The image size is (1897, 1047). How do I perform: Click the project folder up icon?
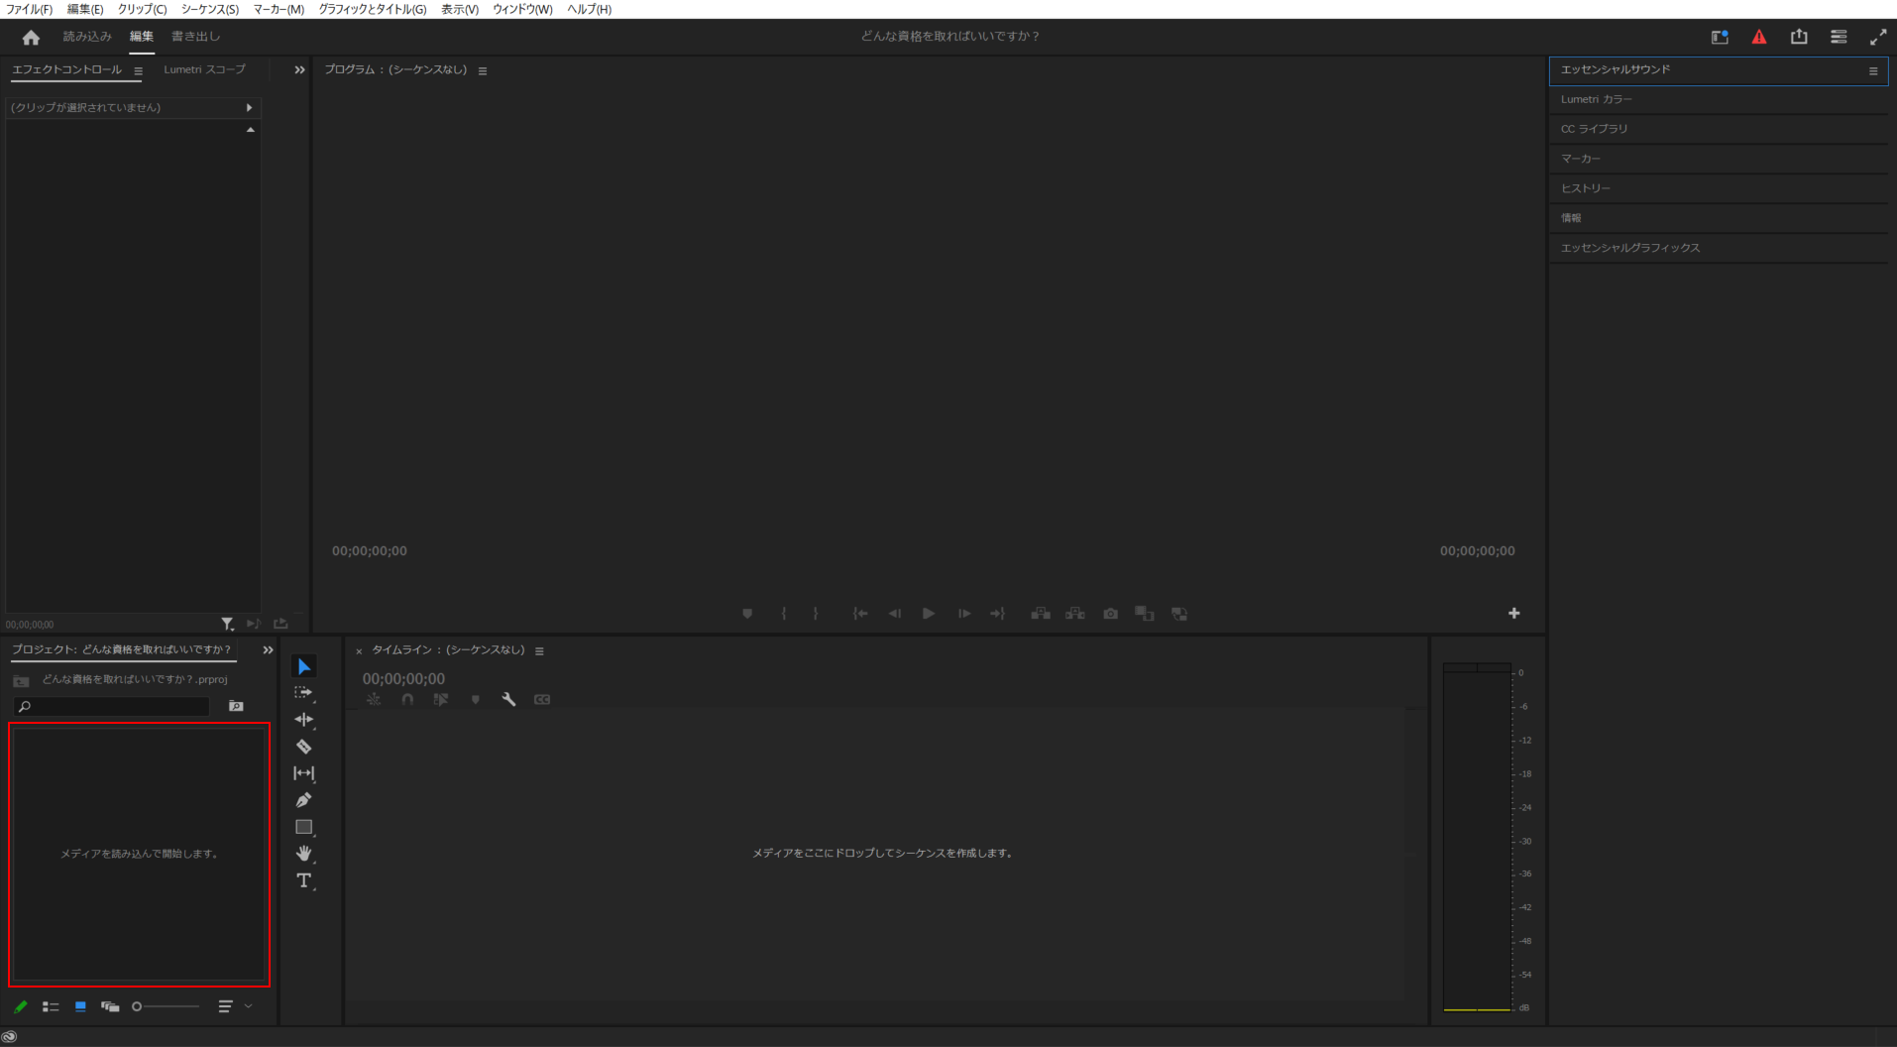21,680
